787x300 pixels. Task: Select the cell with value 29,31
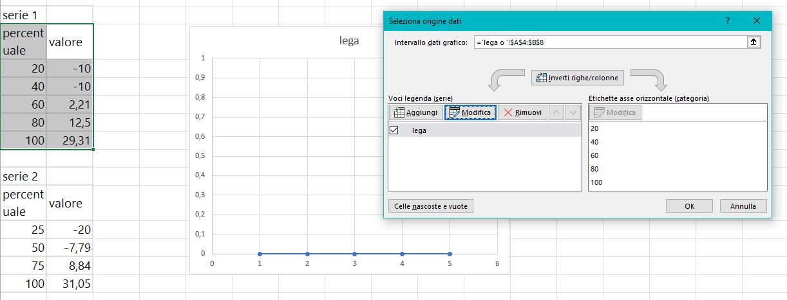[70, 141]
